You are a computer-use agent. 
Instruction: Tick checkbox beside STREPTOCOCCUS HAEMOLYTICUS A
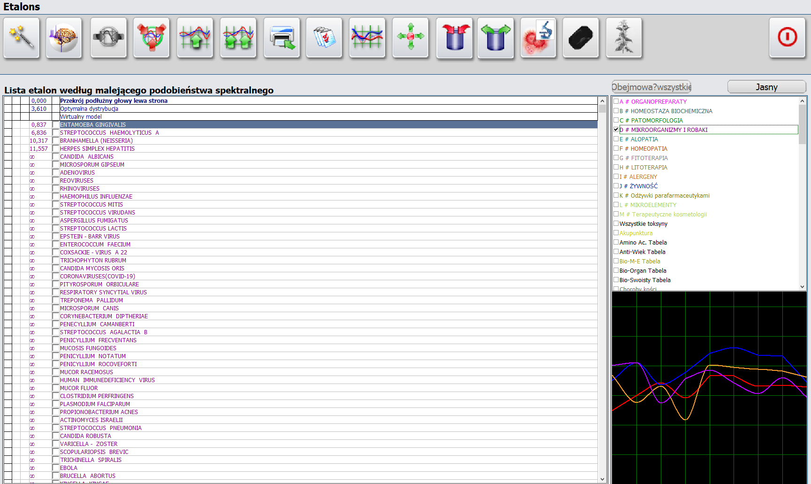coord(56,133)
